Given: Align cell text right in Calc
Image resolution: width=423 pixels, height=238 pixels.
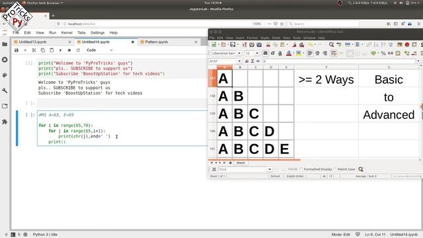Looking at the screenshot, I should point(325,53).
